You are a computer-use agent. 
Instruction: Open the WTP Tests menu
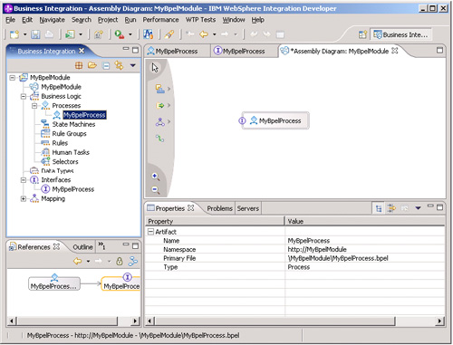(200, 20)
